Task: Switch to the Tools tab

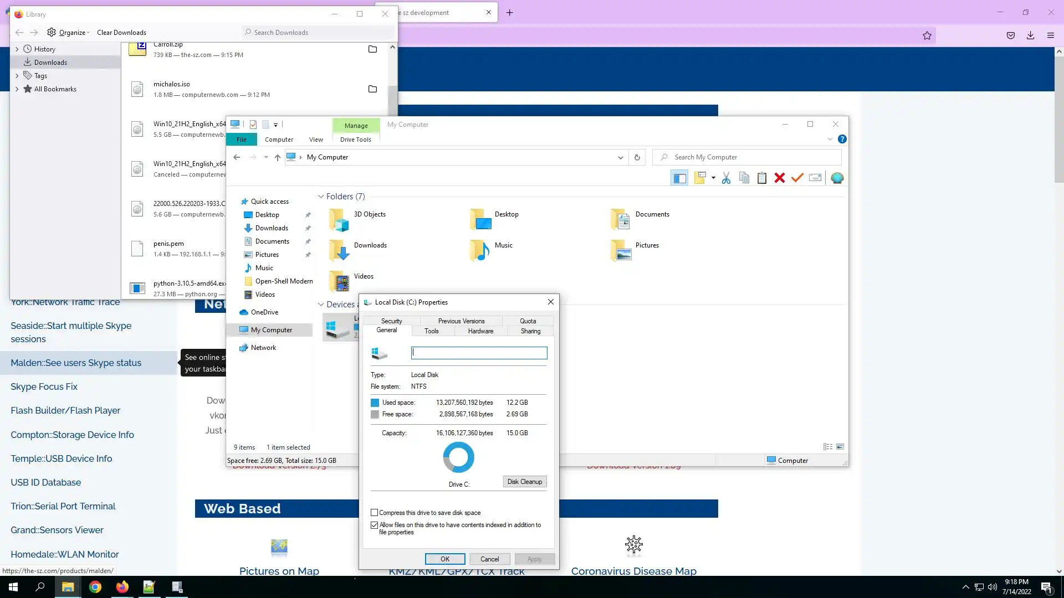Action: [x=431, y=331]
